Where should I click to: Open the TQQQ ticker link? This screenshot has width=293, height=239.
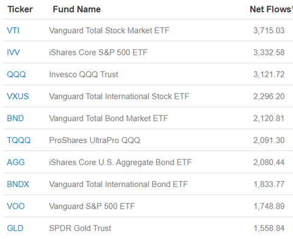point(19,141)
